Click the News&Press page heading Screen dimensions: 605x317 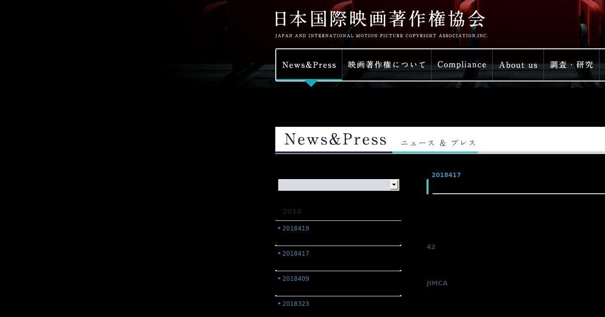pos(336,139)
